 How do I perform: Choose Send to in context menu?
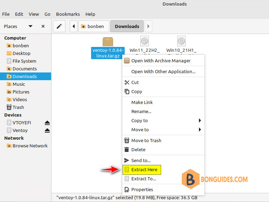coord(163,160)
